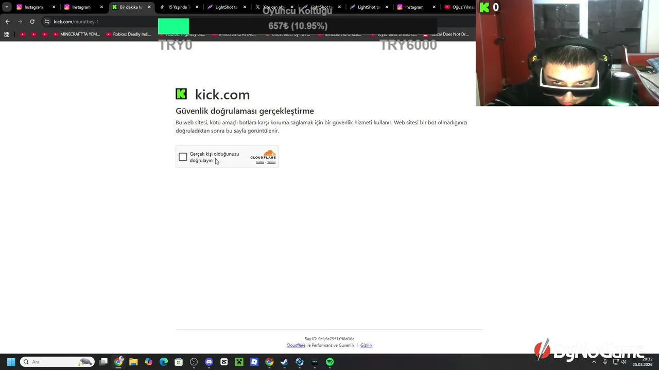Click the browser forward arrow

(x=20, y=22)
